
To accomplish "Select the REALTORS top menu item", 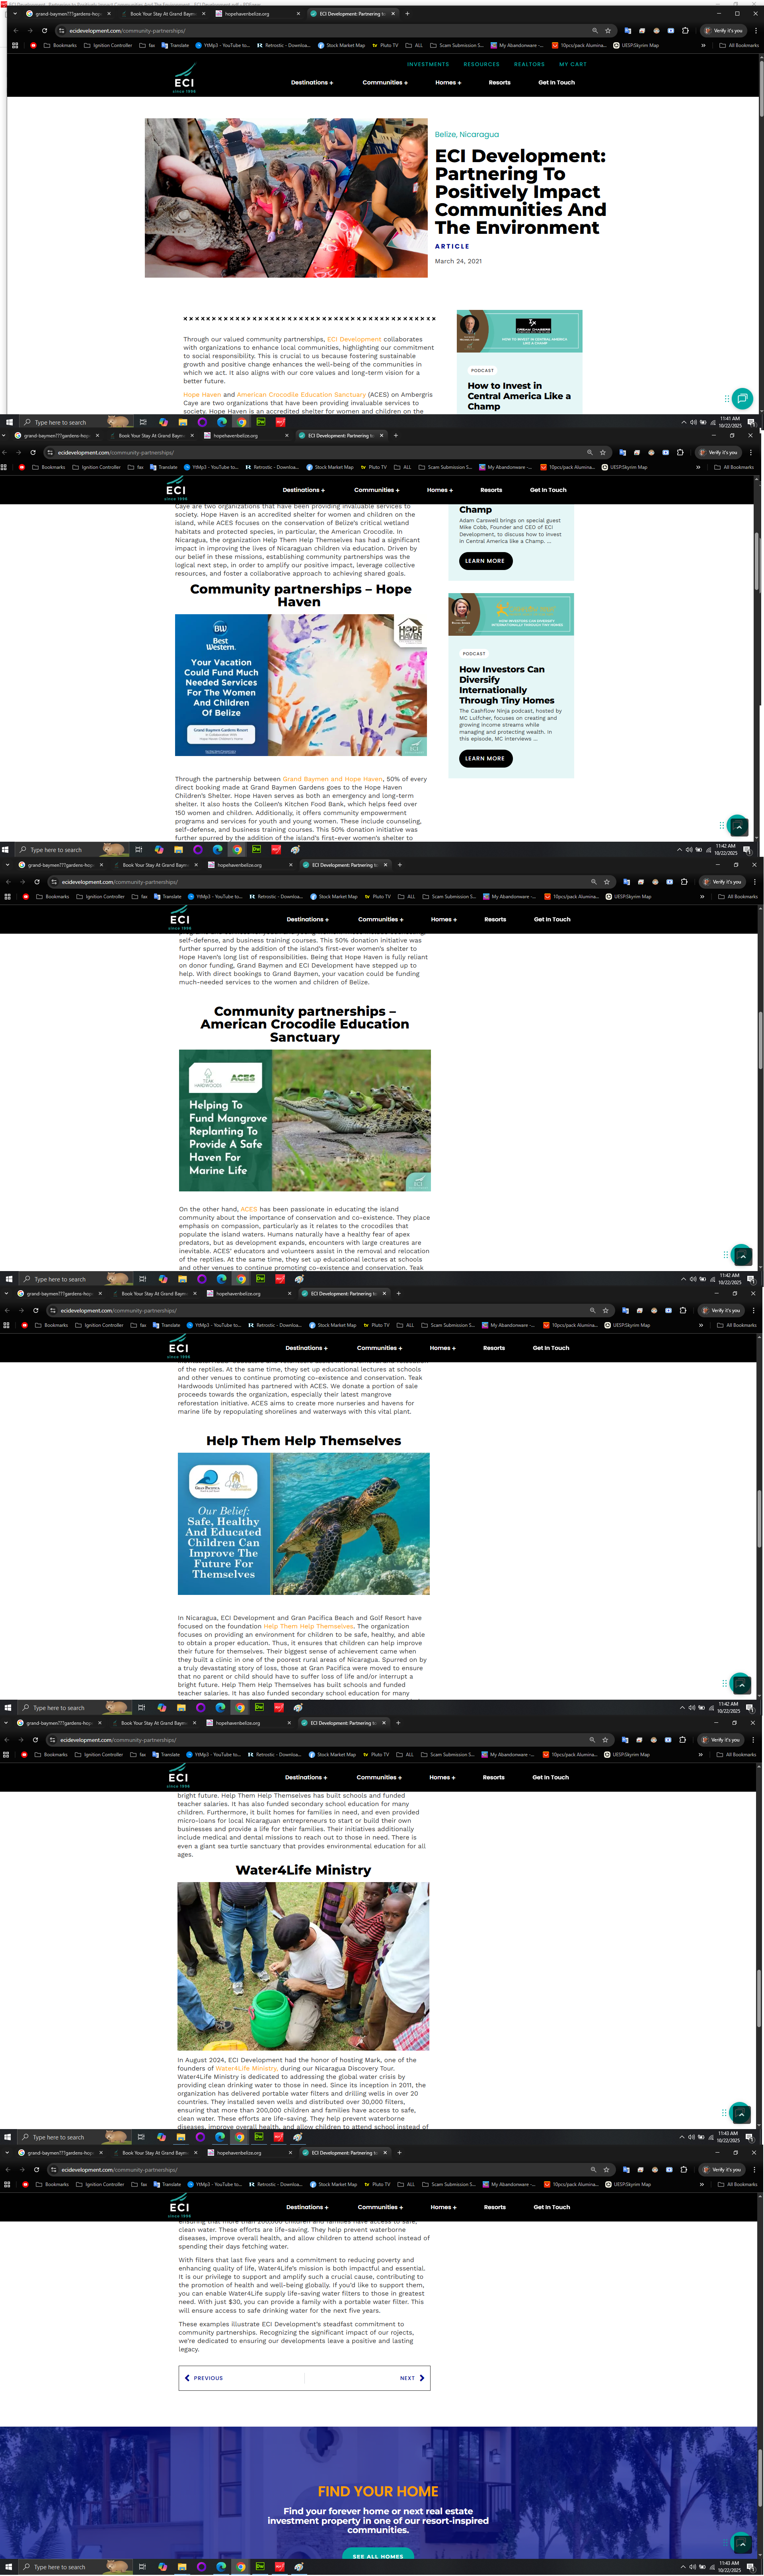I will pyautogui.click(x=529, y=64).
